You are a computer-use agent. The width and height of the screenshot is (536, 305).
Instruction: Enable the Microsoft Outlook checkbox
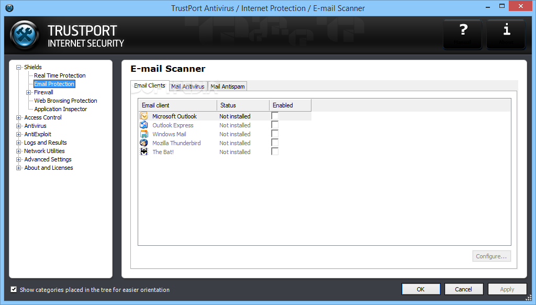click(275, 116)
